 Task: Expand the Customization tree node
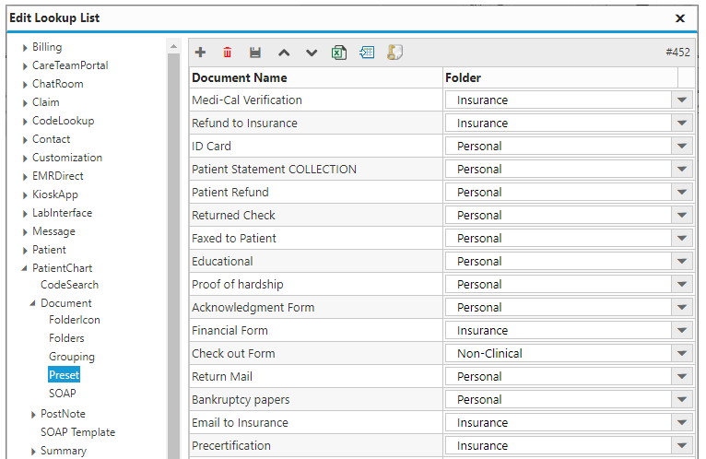point(25,159)
